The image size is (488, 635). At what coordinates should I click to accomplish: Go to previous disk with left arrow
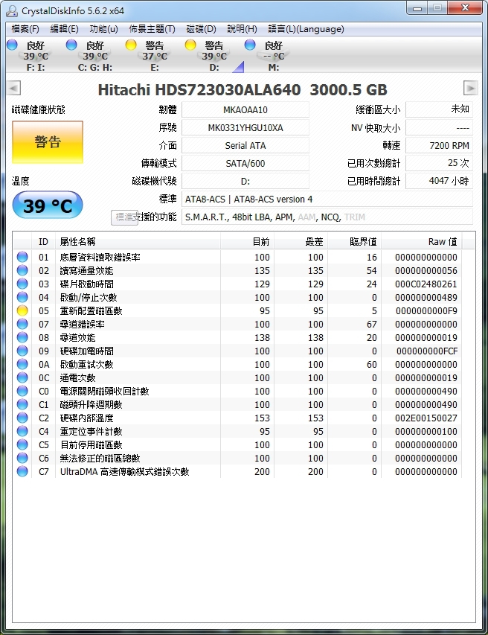tap(13, 88)
